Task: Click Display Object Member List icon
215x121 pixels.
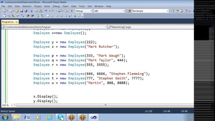Action: coord(4,16)
